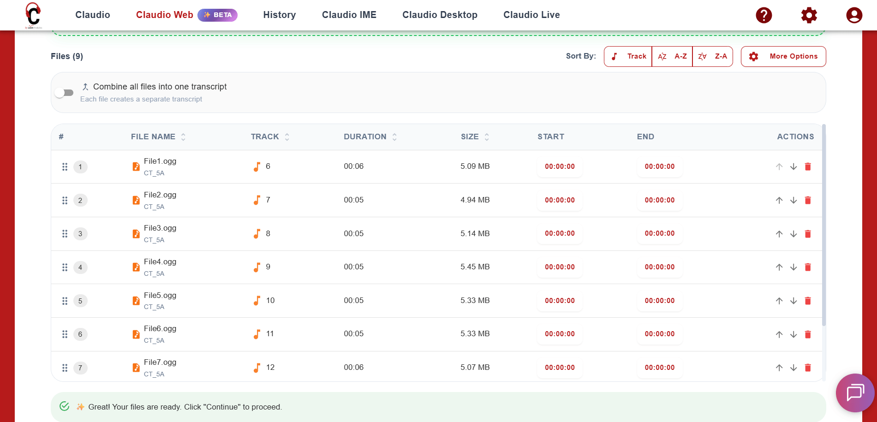877x422 pixels.
Task: Open the History tab
Action: (279, 15)
